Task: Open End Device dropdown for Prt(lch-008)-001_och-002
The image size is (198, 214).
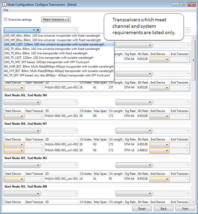Action: tap(159, 151)
